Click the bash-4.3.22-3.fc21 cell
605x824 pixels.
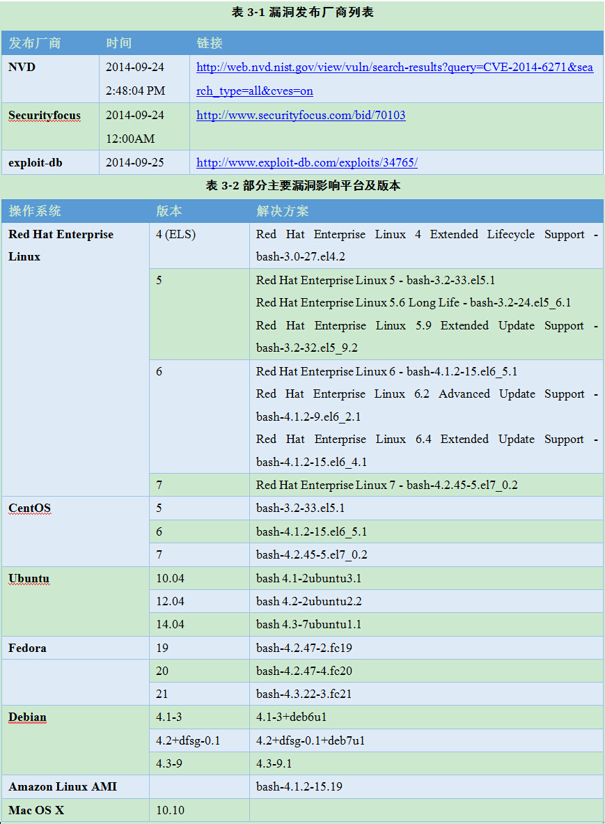[427, 694]
